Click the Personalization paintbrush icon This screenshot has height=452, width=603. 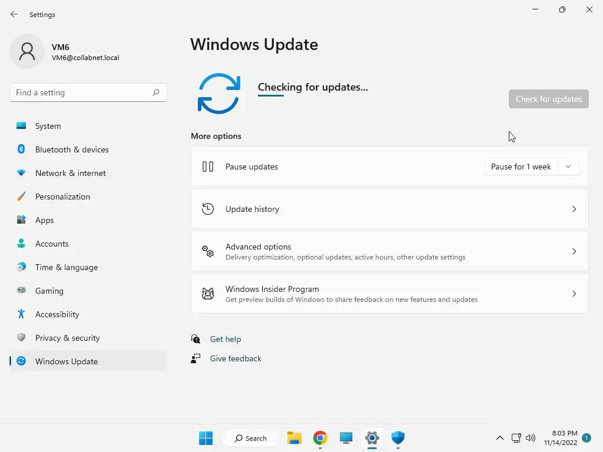[x=21, y=197]
